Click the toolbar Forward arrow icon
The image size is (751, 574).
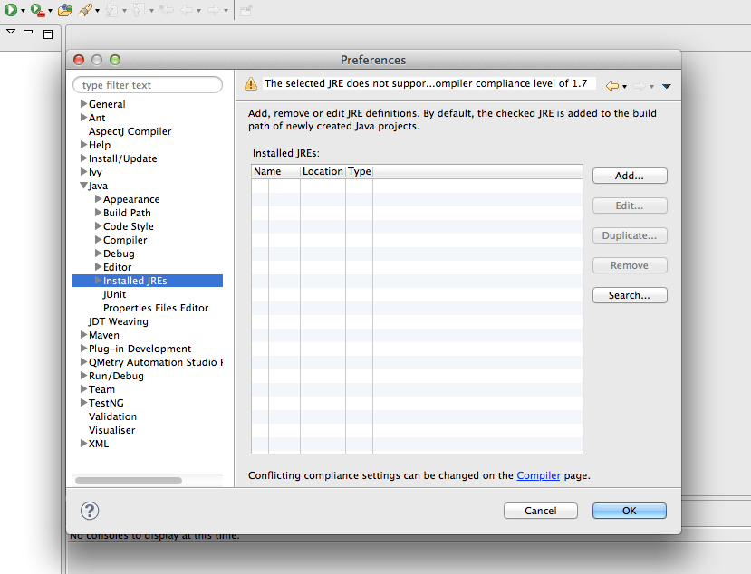214,10
